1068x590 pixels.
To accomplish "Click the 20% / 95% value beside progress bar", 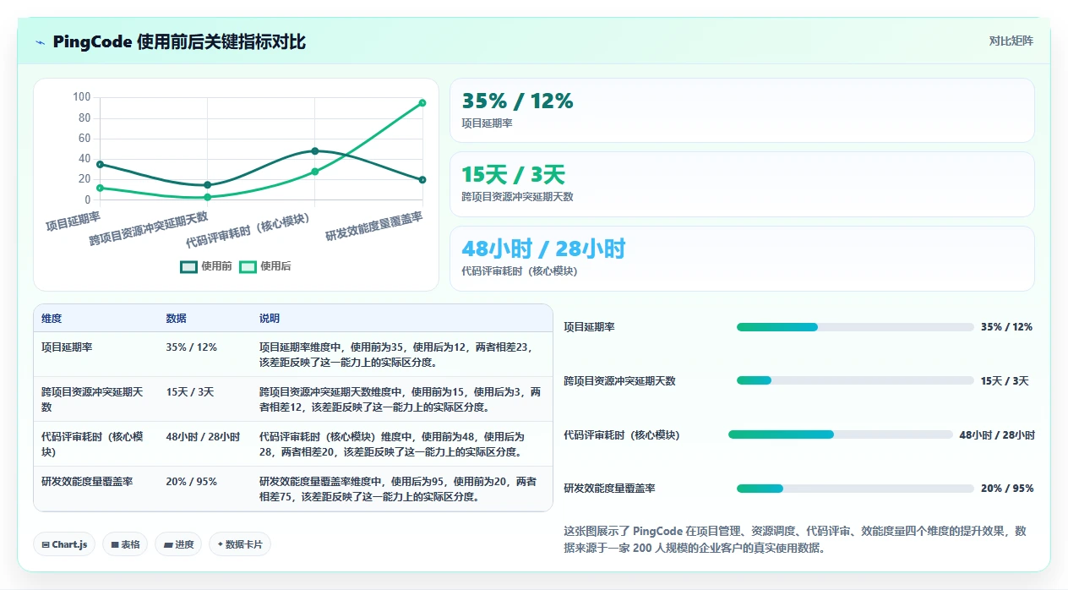I will [x=1007, y=489].
